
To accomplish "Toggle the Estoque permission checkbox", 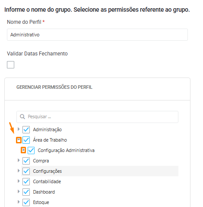I will tap(26, 202).
